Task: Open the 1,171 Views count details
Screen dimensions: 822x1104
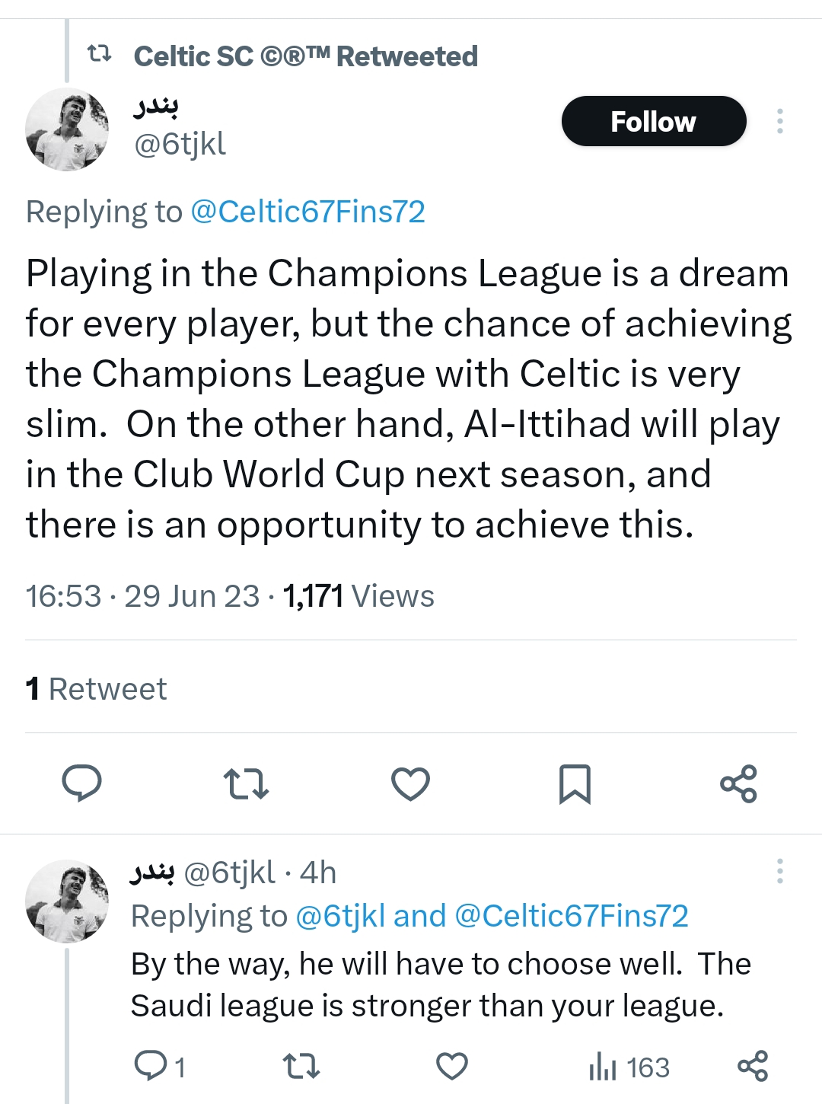Action: point(358,596)
